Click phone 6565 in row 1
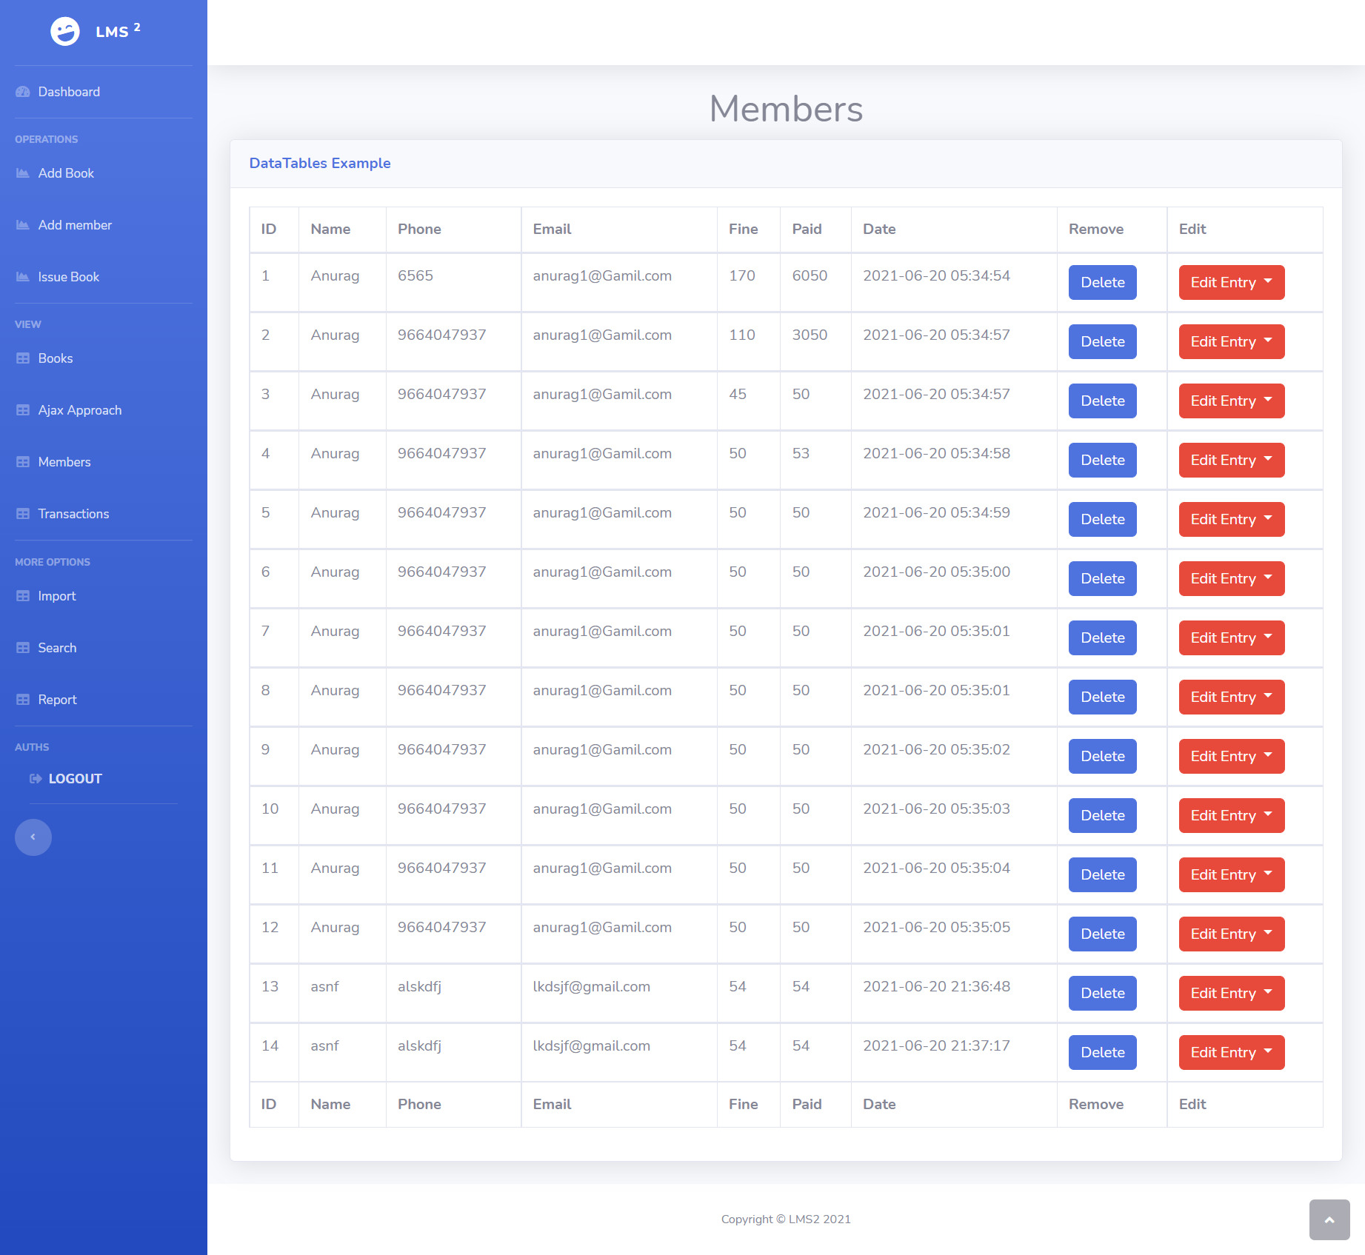Image resolution: width=1365 pixels, height=1255 pixels. 415,276
